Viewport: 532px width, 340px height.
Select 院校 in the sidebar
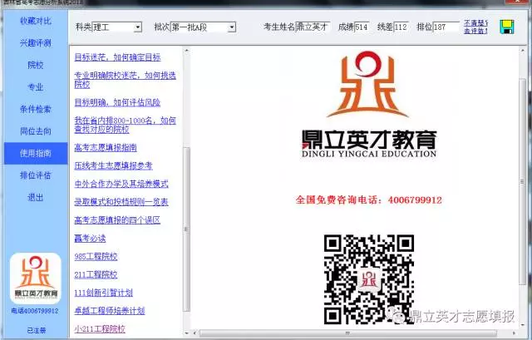click(36, 65)
